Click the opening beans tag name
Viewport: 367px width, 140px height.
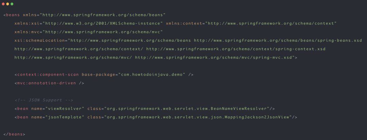click(x=13, y=15)
